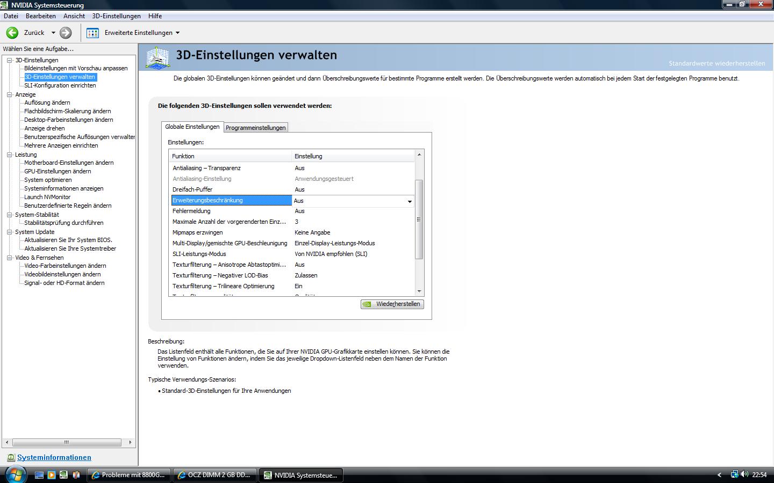This screenshot has width=774, height=483.
Task: Select Aktualisieren Sie Ihre Systemtreiber
Action: 70,248
